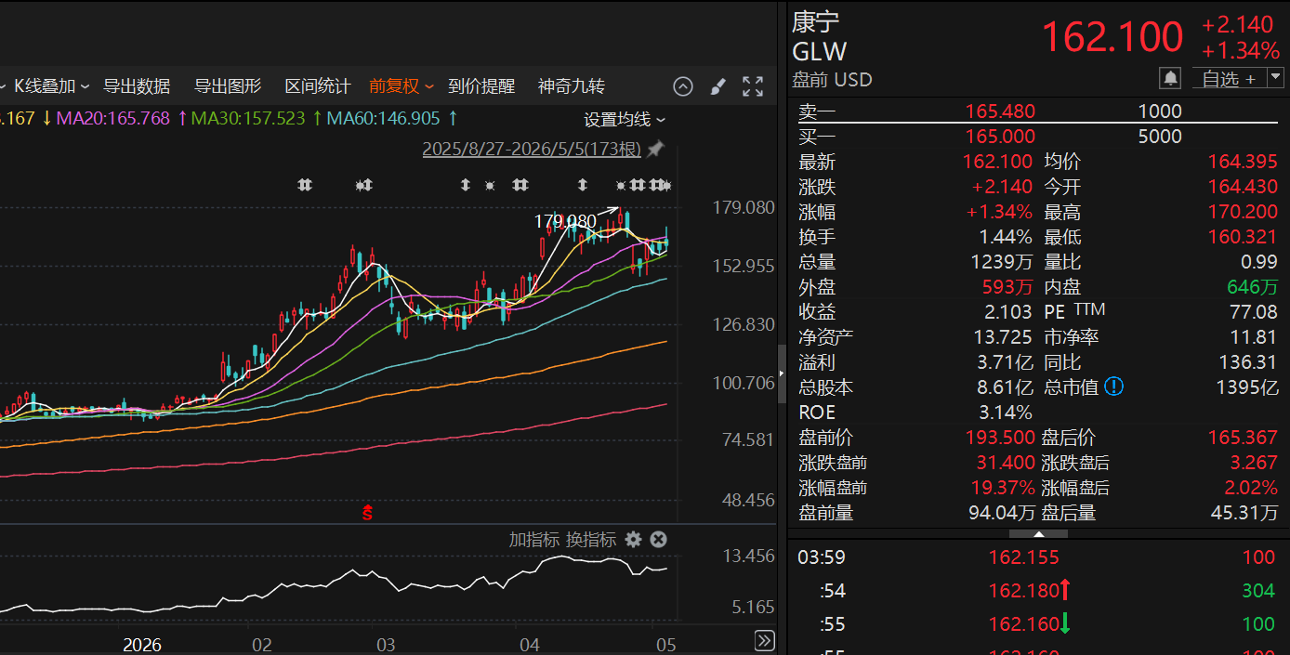Click the tick price 162.180 with up arrow
The height and width of the screenshot is (655, 1290).
(1030, 591)
